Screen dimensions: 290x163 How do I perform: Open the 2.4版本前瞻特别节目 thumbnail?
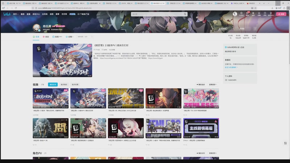pyautogui.click(x=163, y=128)
